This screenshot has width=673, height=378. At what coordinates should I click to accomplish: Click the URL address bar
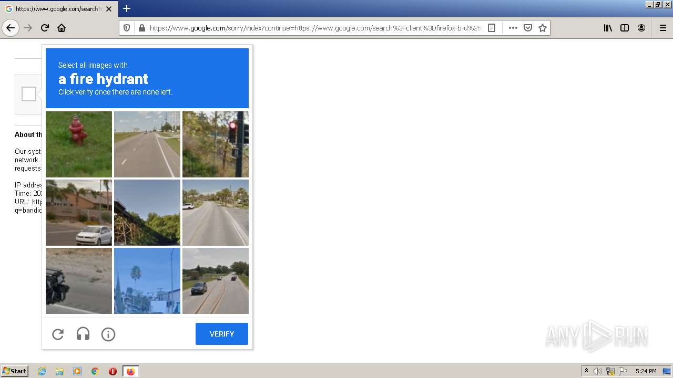pyautogui.click(x=315, y=28)
